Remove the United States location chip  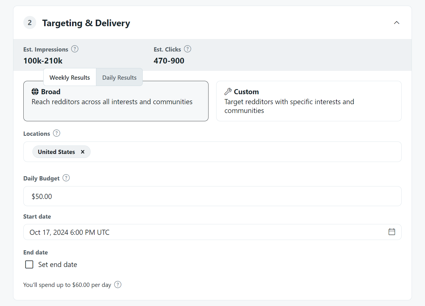pos(83,152)
